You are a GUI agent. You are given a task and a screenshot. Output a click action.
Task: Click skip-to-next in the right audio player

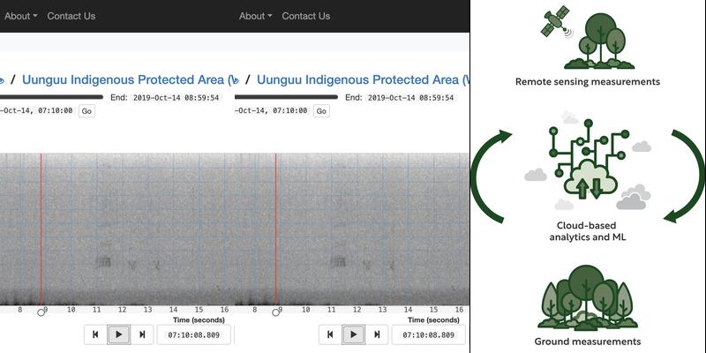pyautogui.click(x=377, y=334)
